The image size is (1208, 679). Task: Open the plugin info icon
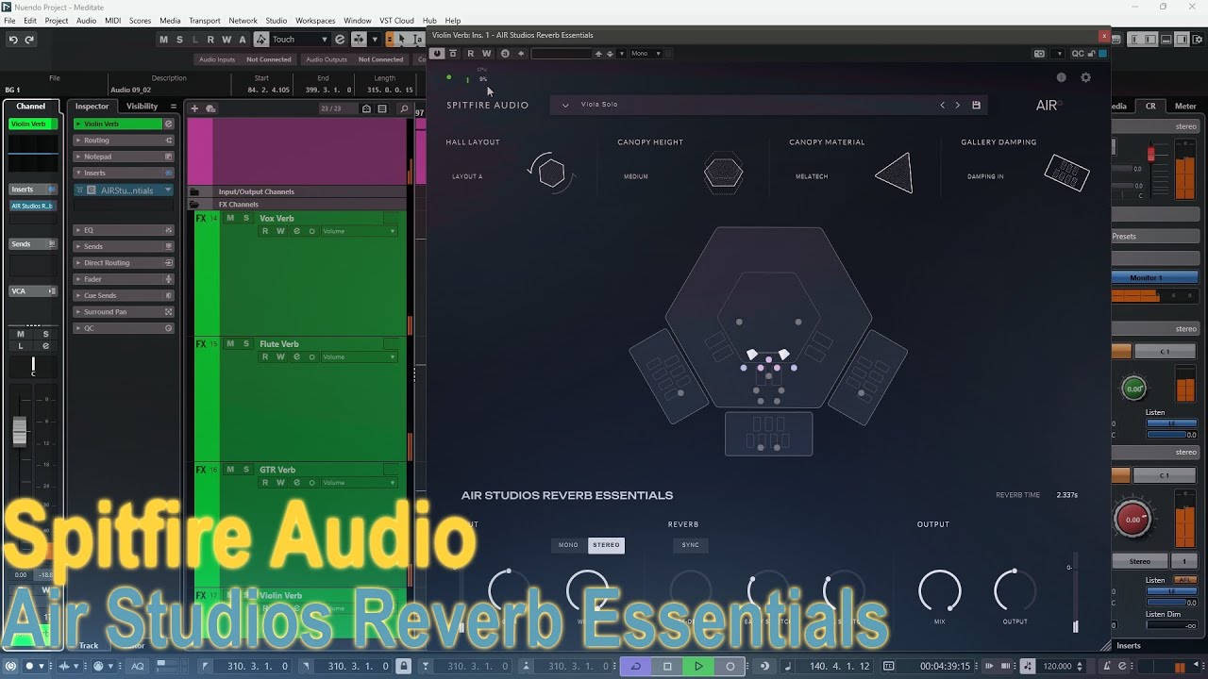1061,77
